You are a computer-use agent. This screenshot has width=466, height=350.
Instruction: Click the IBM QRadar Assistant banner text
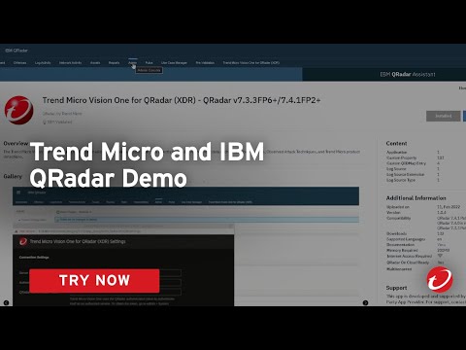point(408,74)
